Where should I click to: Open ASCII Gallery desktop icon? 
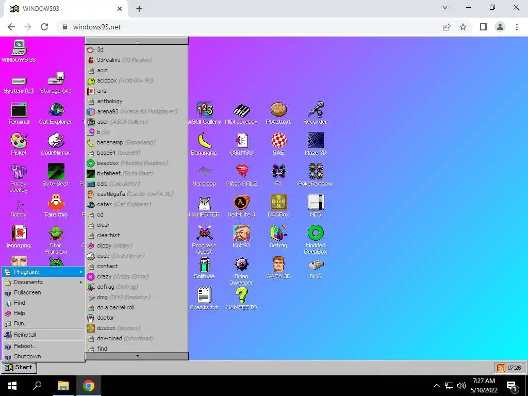(204, 113)
